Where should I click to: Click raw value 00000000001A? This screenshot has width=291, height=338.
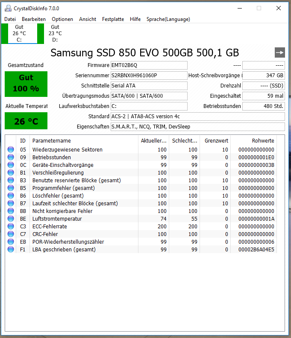click(256, 219)
